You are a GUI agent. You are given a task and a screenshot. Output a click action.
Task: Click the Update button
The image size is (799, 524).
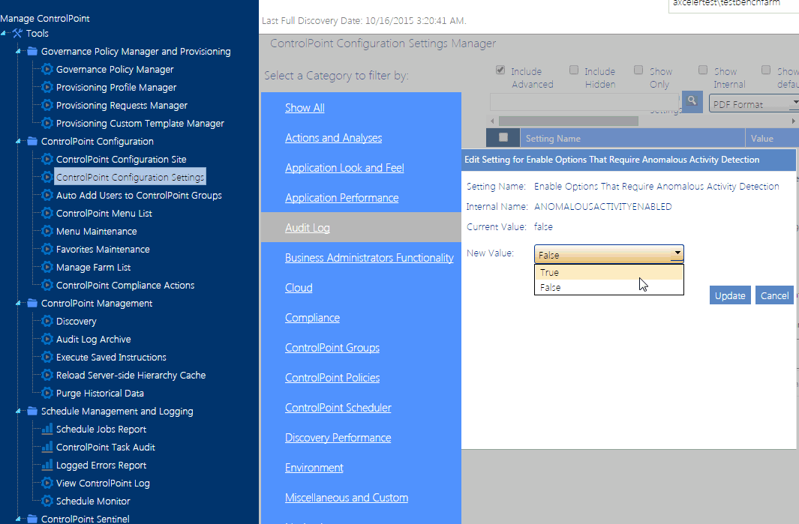[x=729, y=295]
